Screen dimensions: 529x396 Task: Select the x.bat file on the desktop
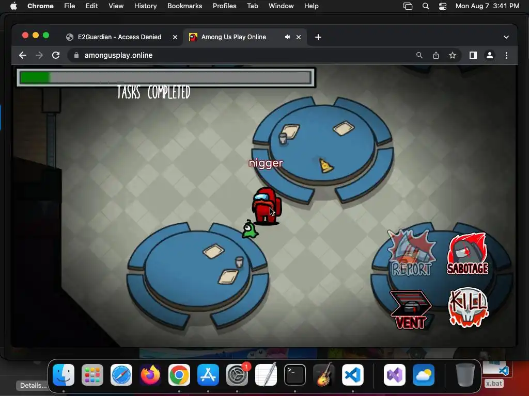[495, 374]
